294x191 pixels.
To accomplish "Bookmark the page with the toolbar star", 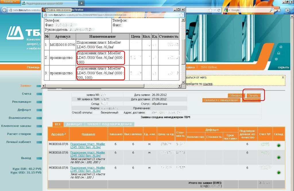I will (x=210, y=10).
